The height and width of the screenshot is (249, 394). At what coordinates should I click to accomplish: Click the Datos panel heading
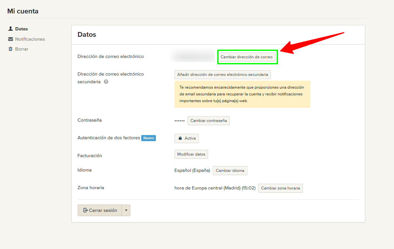(87, 35)
